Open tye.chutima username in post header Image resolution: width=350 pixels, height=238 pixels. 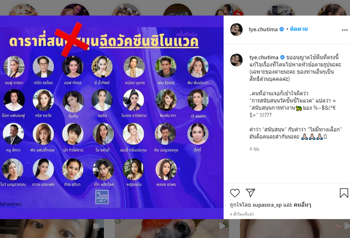coord(263,29)
